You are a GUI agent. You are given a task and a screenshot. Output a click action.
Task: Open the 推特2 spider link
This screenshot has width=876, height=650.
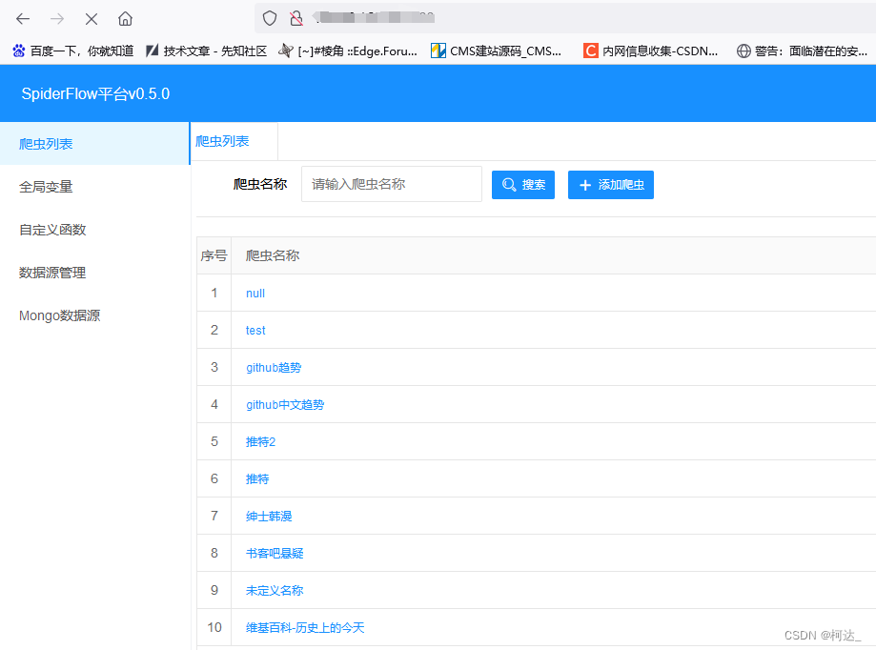point(260,441)
